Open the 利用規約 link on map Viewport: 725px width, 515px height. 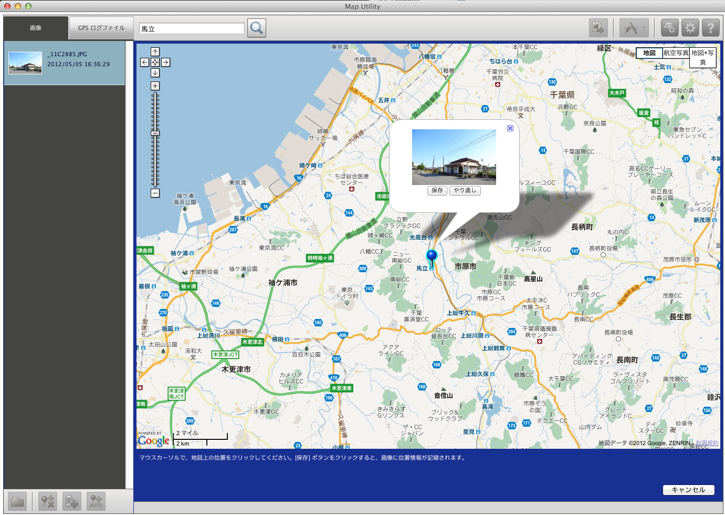(707, 443)
